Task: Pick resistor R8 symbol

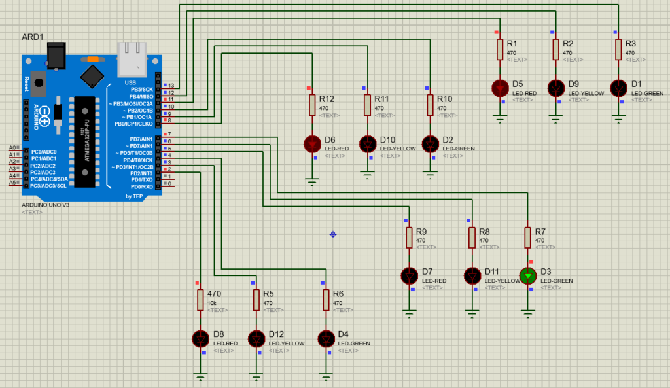Action: [472, 238]
